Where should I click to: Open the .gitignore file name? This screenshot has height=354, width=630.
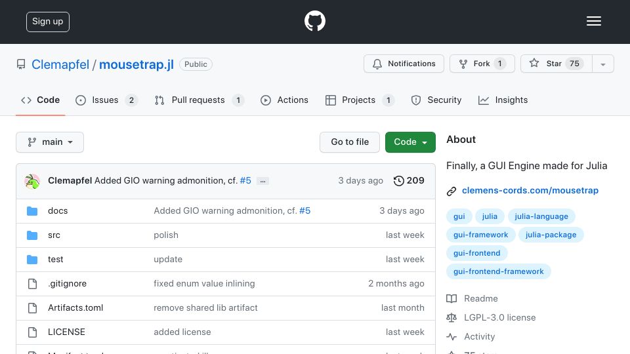tap(67, 284)
